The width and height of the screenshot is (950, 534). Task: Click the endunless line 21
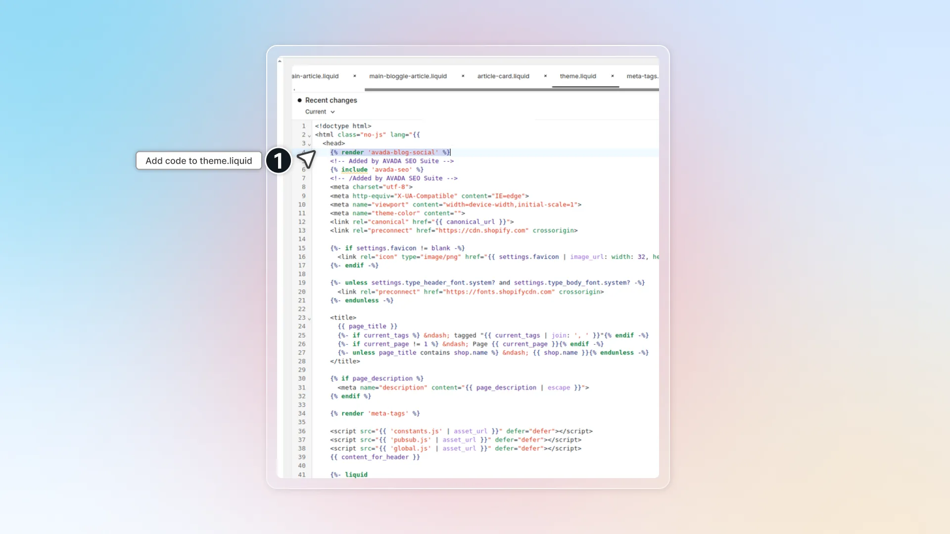click(x=362, y=301)
